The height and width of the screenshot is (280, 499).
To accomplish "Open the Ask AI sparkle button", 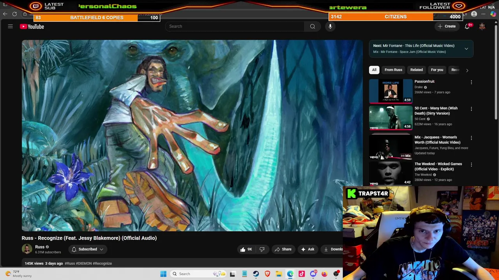I will 308,249.
